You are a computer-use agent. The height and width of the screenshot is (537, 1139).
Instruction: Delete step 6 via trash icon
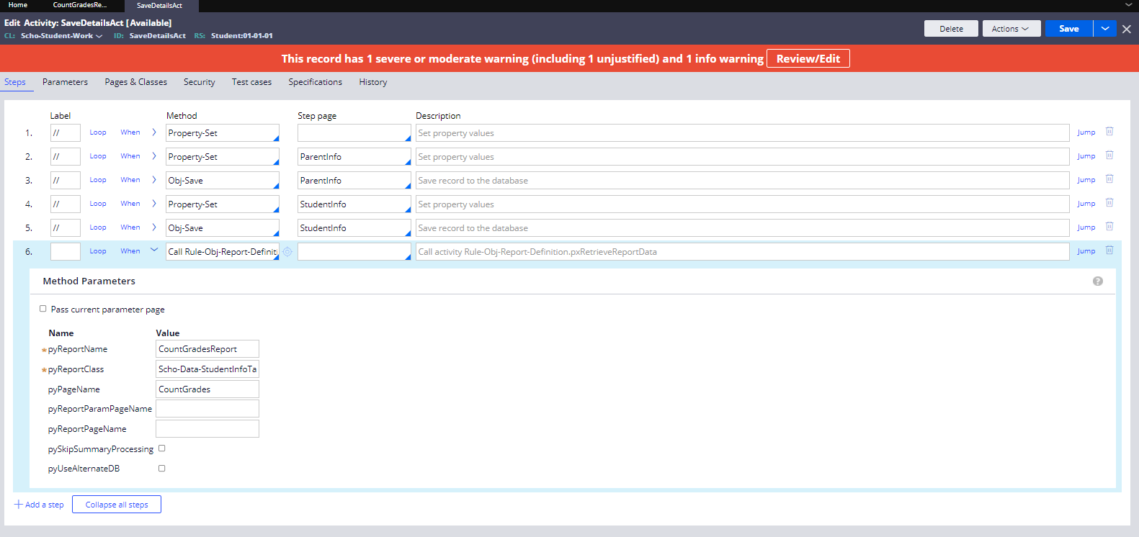1109,251
